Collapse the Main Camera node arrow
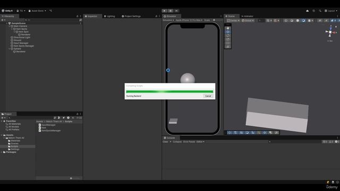The image size is (340, 191). [10, 26]
